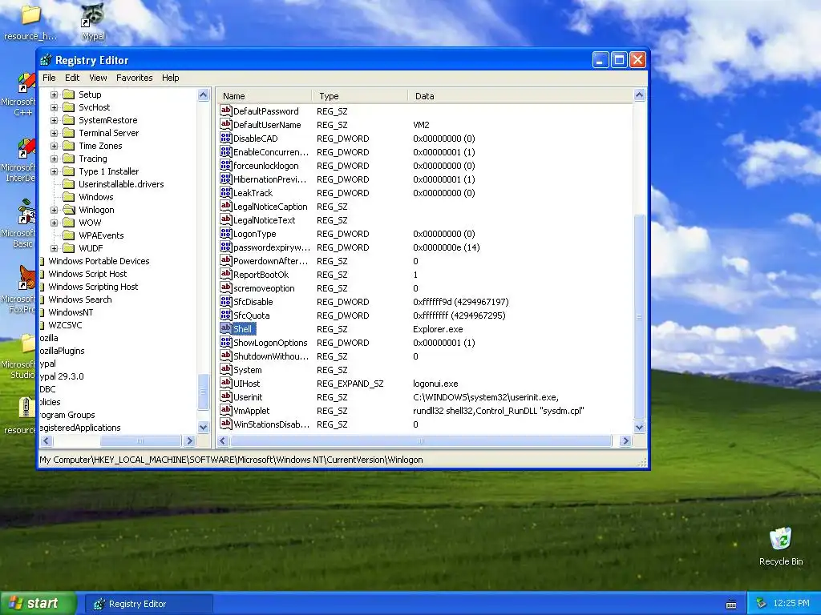Click tree pane scroll up arrow
The height and width of the screenshot is (615, 821).
coord(203,94)
